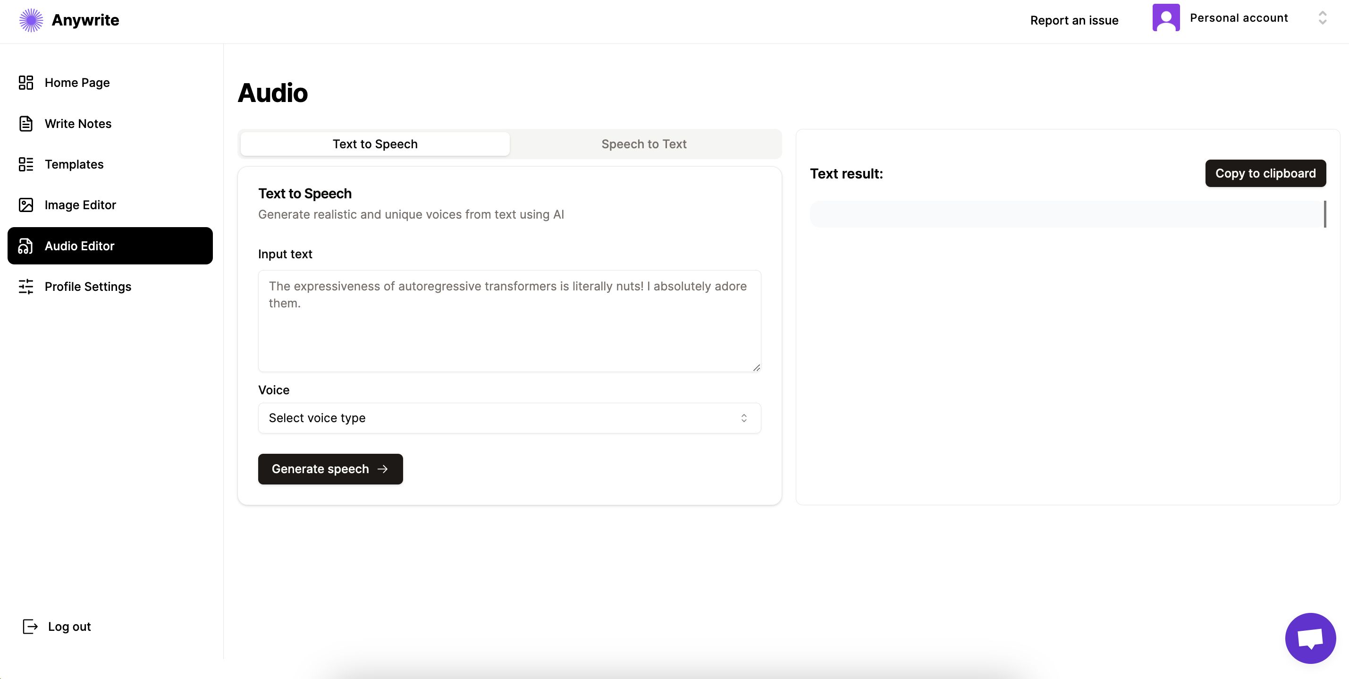The image size is (1349, 679).
Task: Click the text result scrollbar handle
Action: coord(1325,214)
